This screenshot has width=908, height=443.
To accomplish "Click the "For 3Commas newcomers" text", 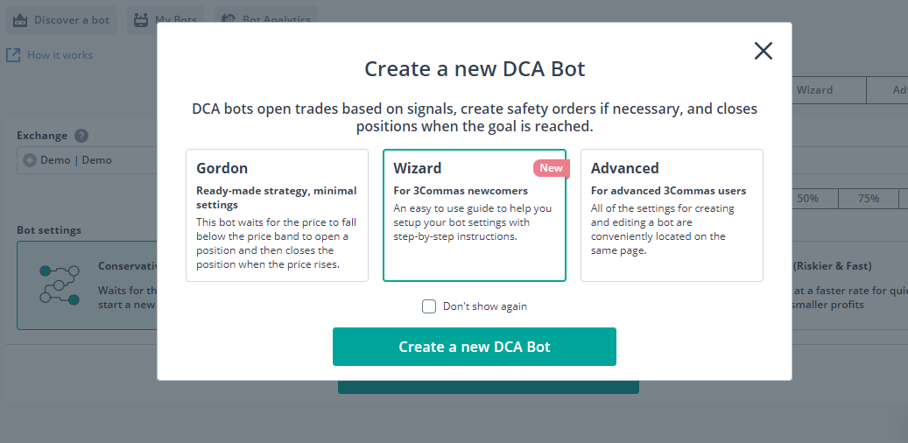I will pos(461,191).
